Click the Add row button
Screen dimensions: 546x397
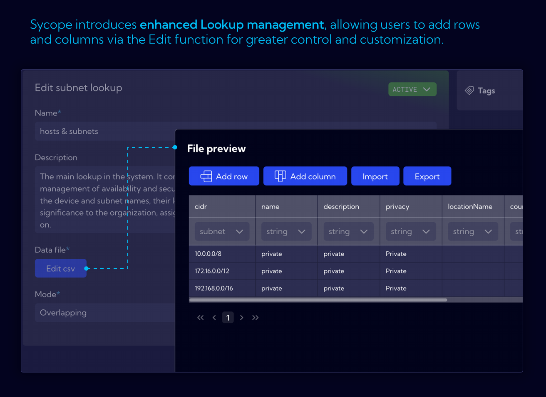[x=224, y=176]
